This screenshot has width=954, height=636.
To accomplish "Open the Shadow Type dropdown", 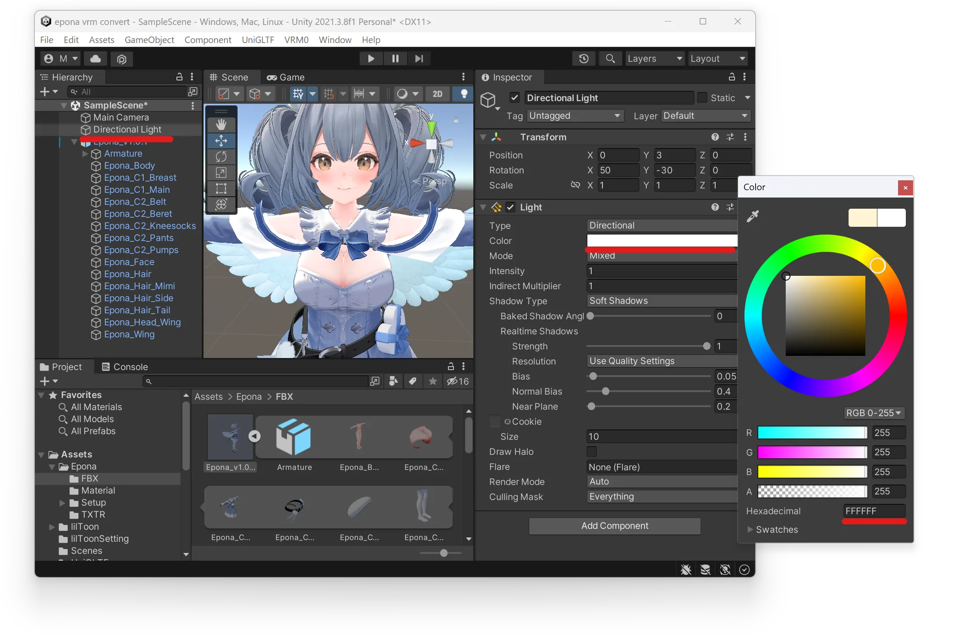I will pos(662,301).
